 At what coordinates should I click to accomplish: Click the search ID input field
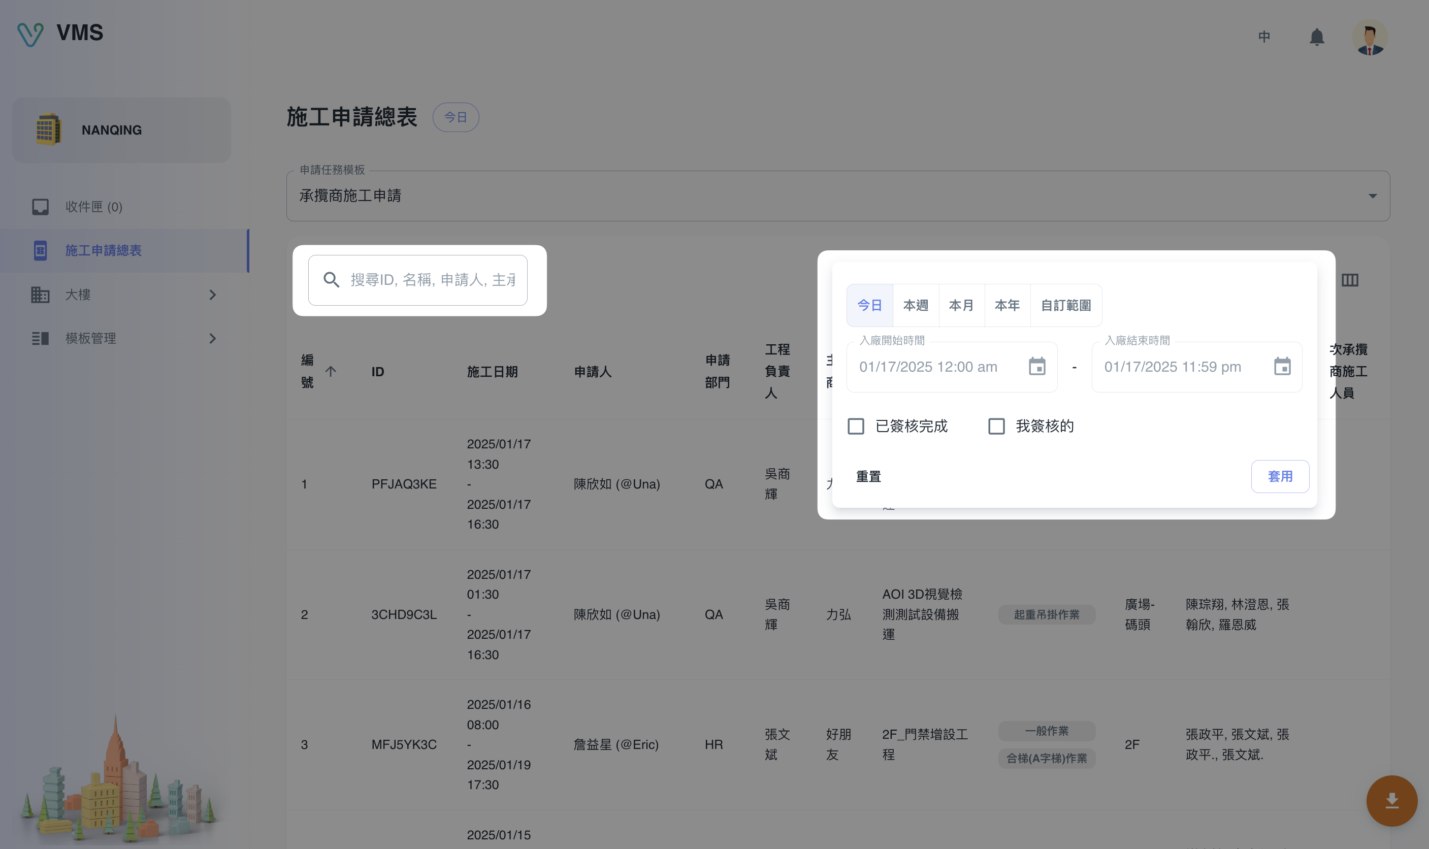click(x=432, y=280)
